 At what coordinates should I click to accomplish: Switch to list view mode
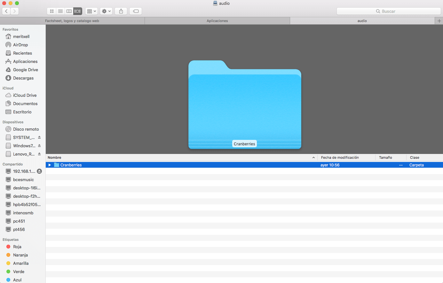click(x=60, y=11)
